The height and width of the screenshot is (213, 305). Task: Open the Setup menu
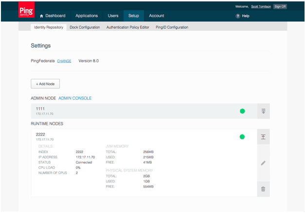pyautogui.click(x=134, y=16)
